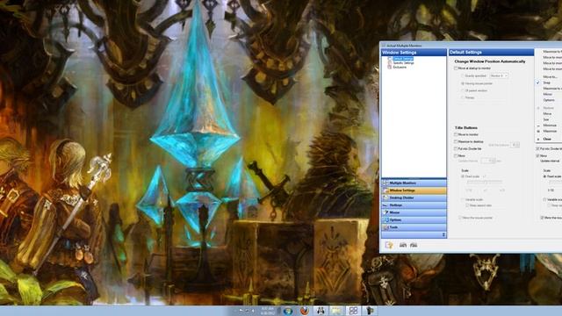Click the Default Settings panel header
Viewport: 562px width, 316px height.
click(491, 53)
